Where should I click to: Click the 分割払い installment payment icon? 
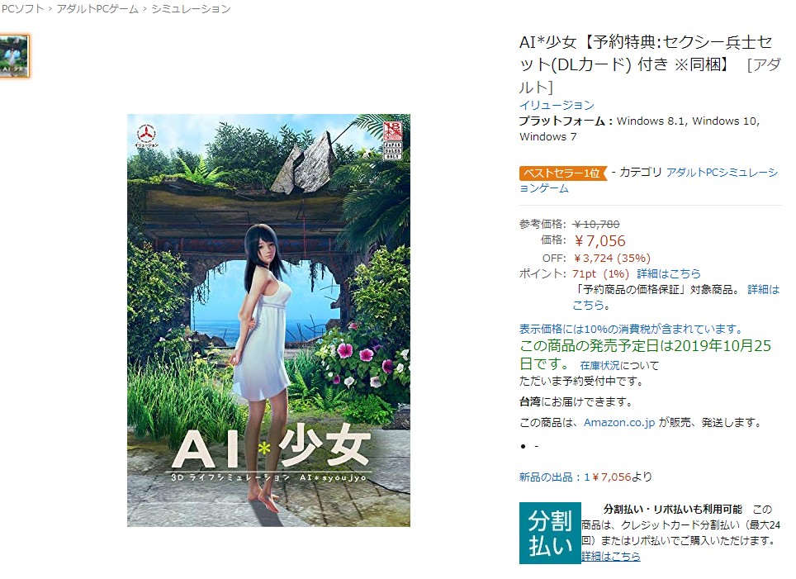pyautogui.click(x=550, y=533)
